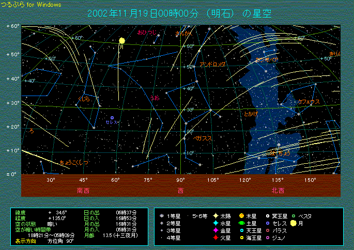
Task: Click the 1等星 magnitude legend symbol
Action: tap(162, 215)
